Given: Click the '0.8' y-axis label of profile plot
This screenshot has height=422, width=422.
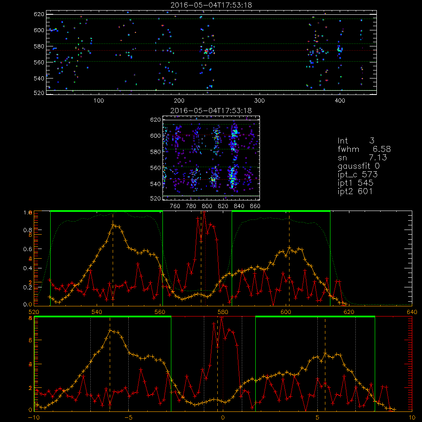Looking at the screenshot, I should 27,230.
